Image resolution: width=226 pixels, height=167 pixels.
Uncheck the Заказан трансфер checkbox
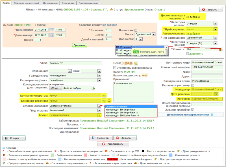coord(193,110)
